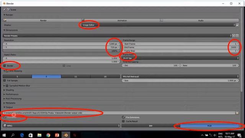
Task: Click the Audio mixdown button
Action: tap(199, 20)
